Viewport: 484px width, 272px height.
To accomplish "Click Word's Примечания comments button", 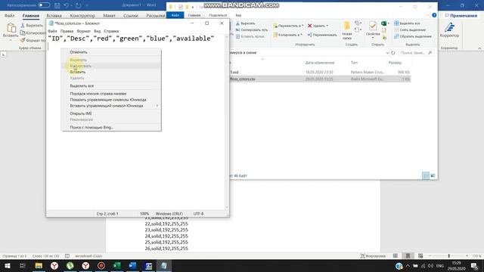I will point(461,15).
